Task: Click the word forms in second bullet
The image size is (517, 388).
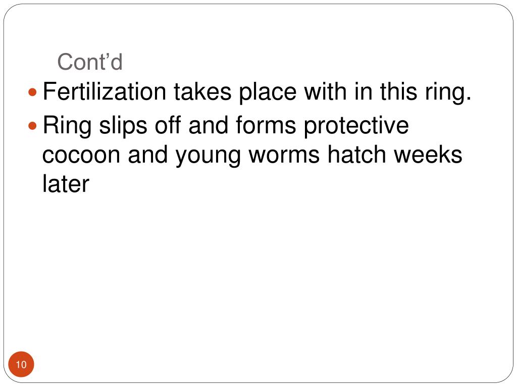Action: [266, 125]
